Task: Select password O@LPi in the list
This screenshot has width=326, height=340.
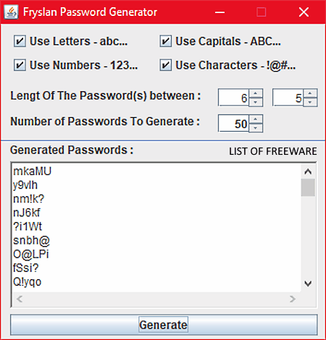Action: pyautogui.click(x=31, y=254)
